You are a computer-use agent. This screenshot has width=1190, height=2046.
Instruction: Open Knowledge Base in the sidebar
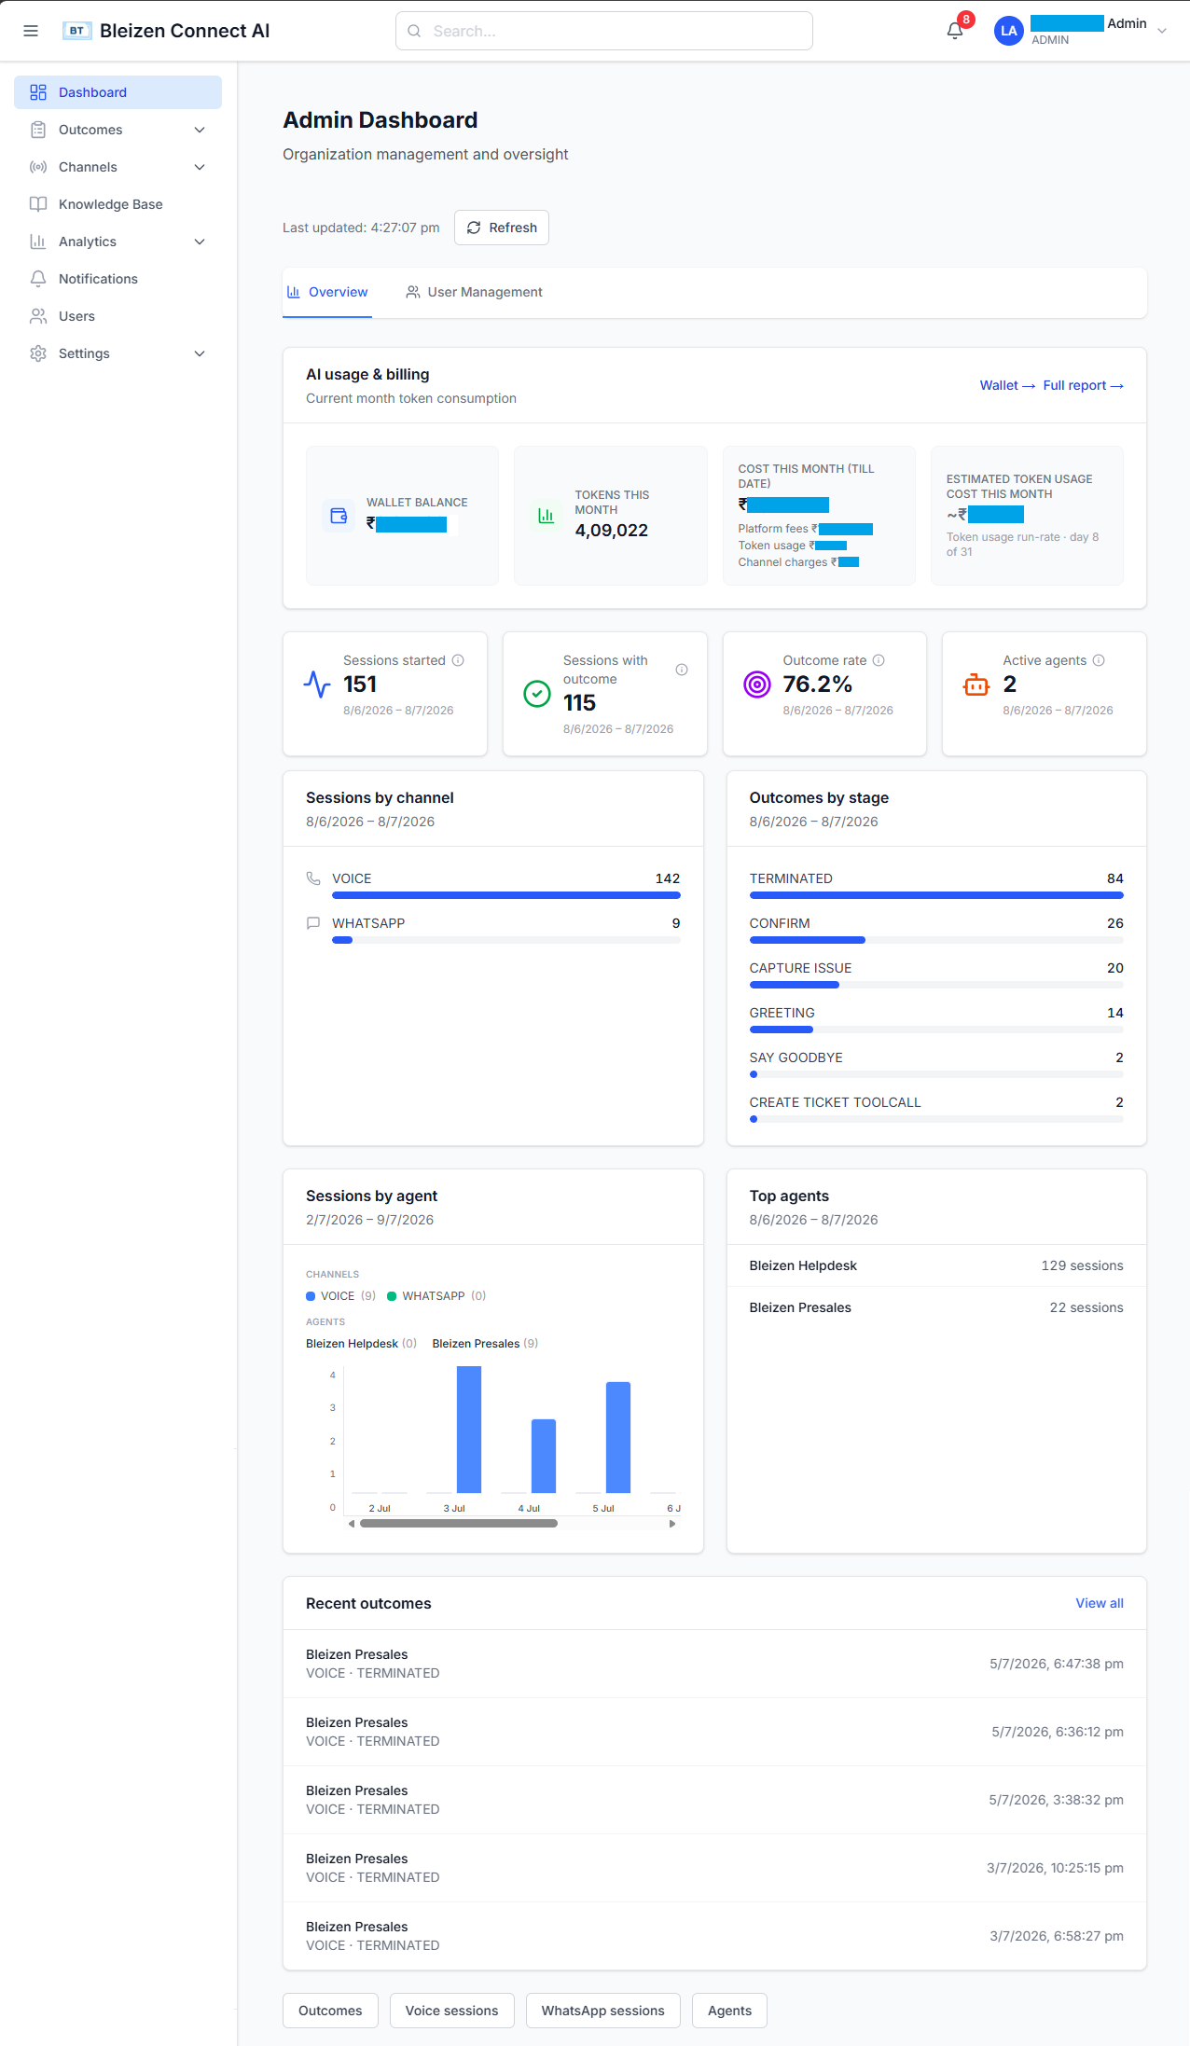(x=118, y=204)
